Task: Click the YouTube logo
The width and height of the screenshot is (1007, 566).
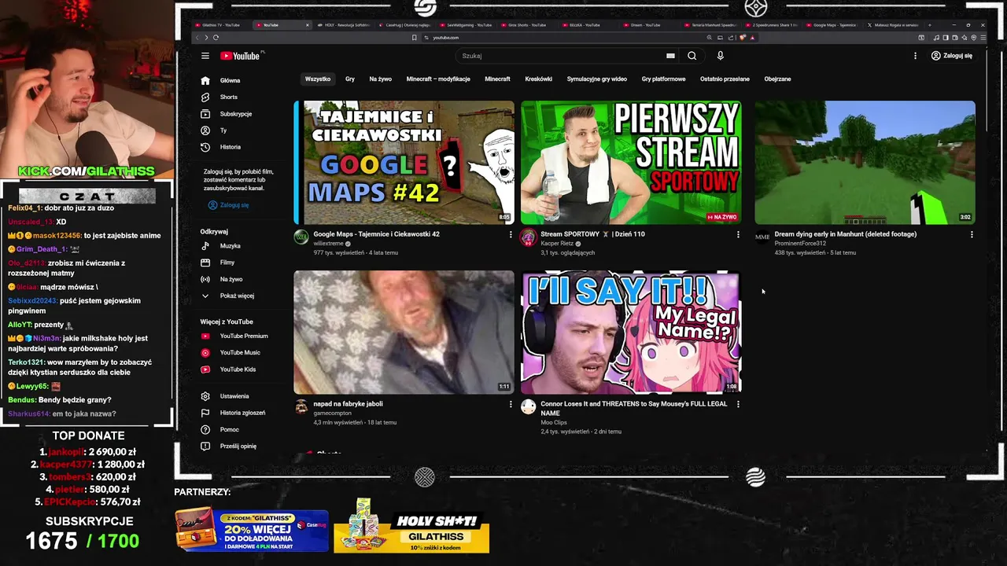Action: [242, 56]
